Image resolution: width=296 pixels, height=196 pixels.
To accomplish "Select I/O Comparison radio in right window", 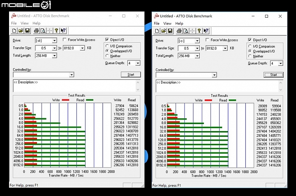I will [x=250, y=46].
